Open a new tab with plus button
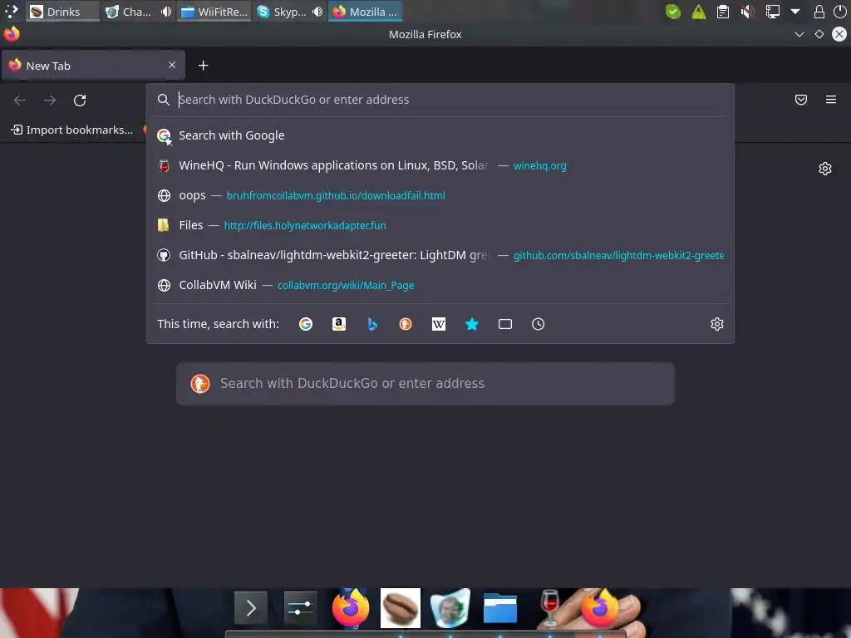The width and height of the screenshot is (851, 638). 203,66
